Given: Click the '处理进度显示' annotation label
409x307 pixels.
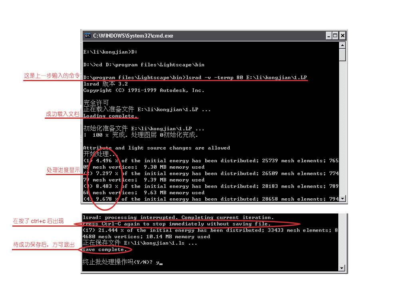Looking at the screenshot, I should [x=63, y=170].
